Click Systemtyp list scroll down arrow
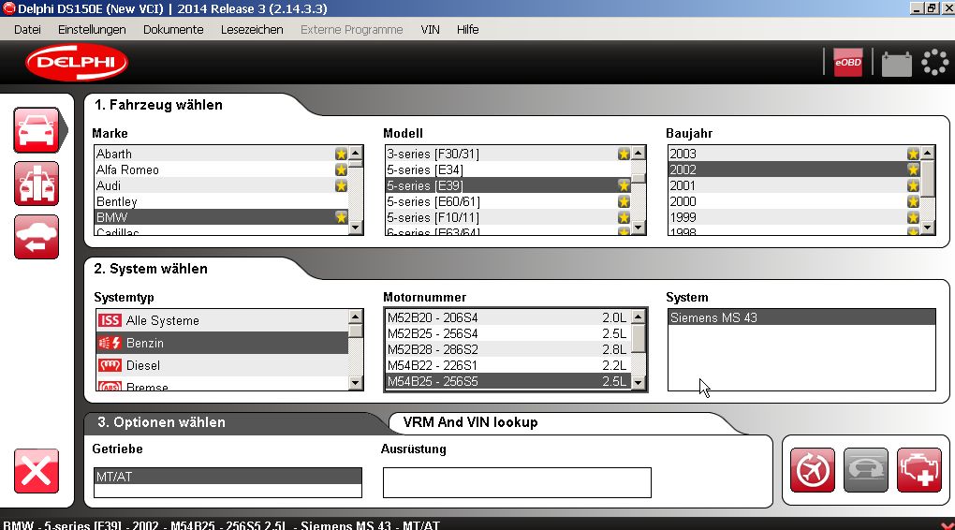 pos(356,383)
